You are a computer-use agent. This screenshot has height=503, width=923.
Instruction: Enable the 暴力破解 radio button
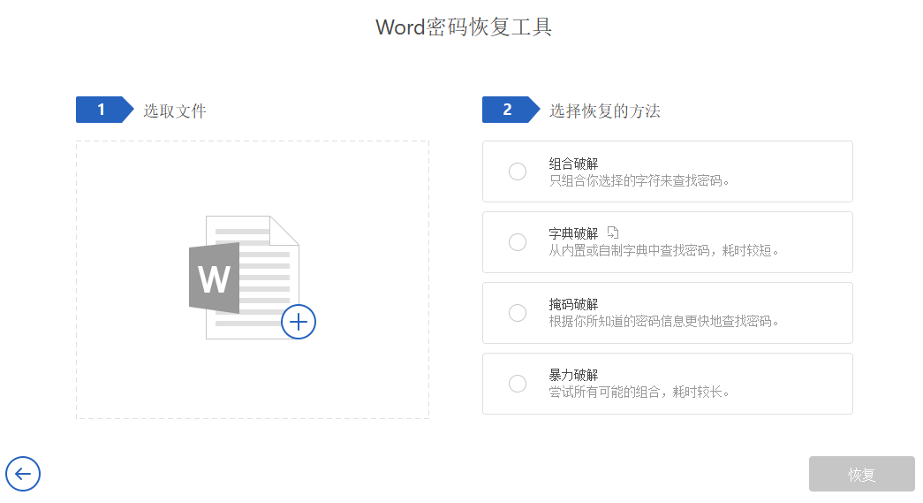pyautogui.click(x=518, y=384)
